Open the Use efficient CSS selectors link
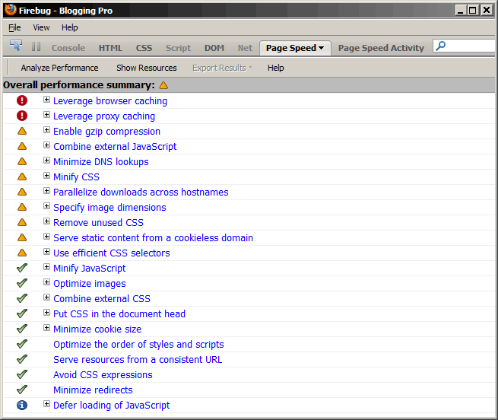This screenshot has height=420, width=498. tap(112, 253)
